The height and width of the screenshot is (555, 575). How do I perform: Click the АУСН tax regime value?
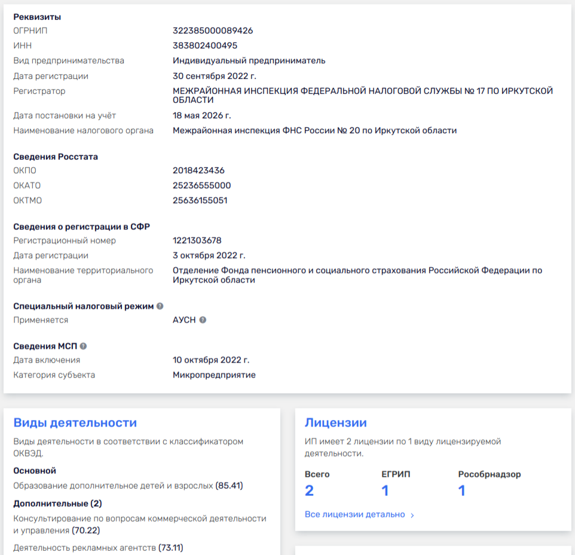point(184,320)
